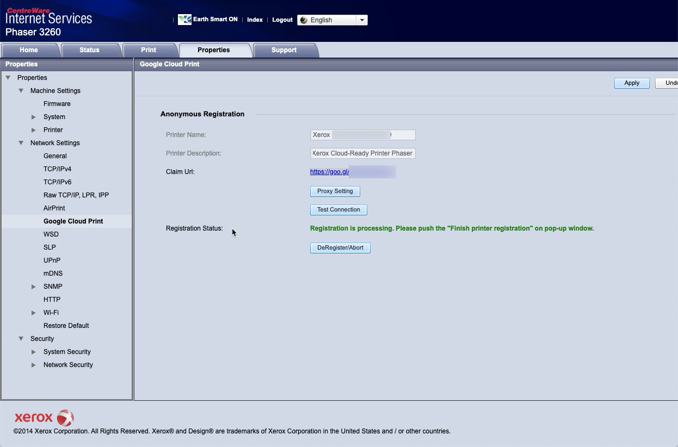Click the Index link in header
678x447 pixels.
(x=255, y=20)
